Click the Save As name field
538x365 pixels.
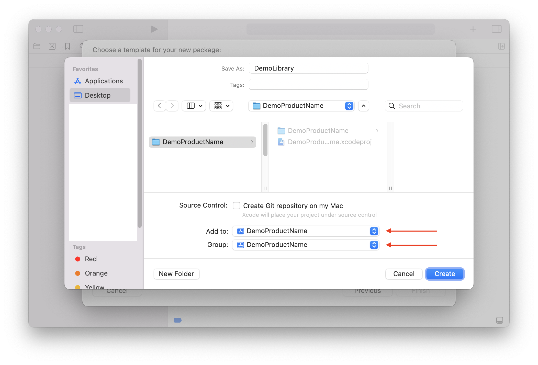click(x=308, y=68)
